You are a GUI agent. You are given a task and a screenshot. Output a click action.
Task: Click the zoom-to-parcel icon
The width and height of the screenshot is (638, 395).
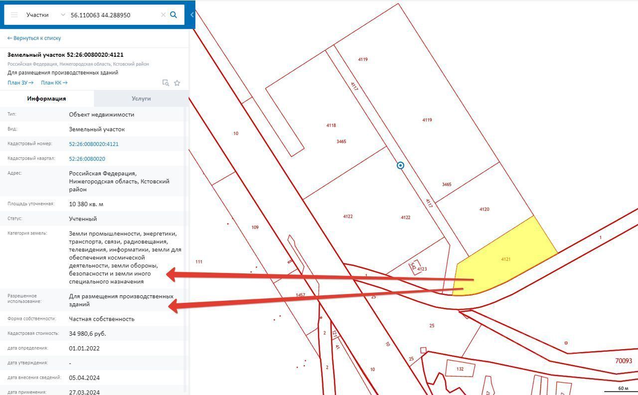coord(165,83)
